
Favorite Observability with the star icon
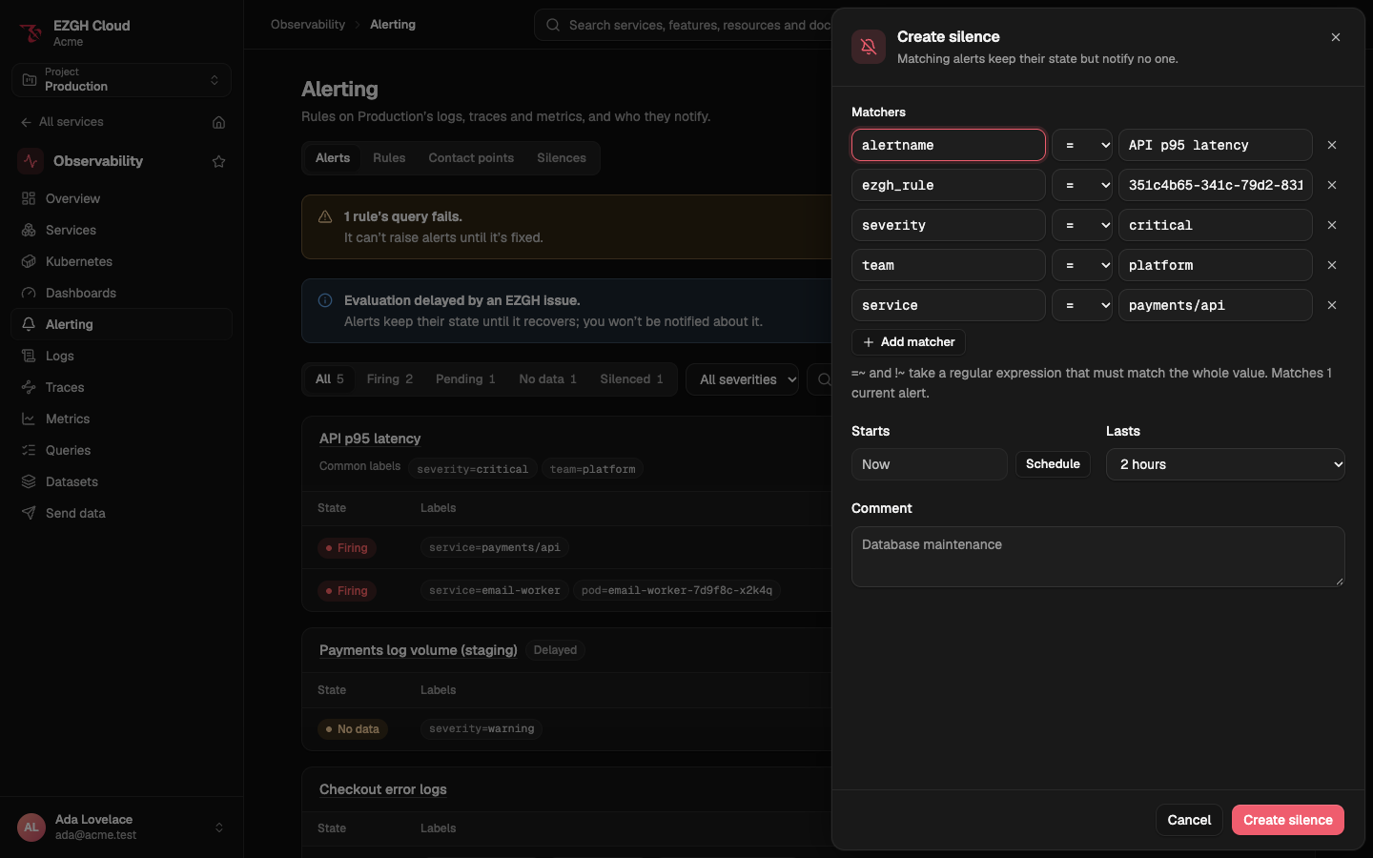(x=218, y=161)
